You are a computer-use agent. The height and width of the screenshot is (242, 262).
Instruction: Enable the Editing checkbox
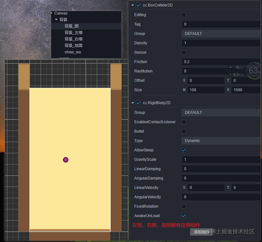click(184, 15)
